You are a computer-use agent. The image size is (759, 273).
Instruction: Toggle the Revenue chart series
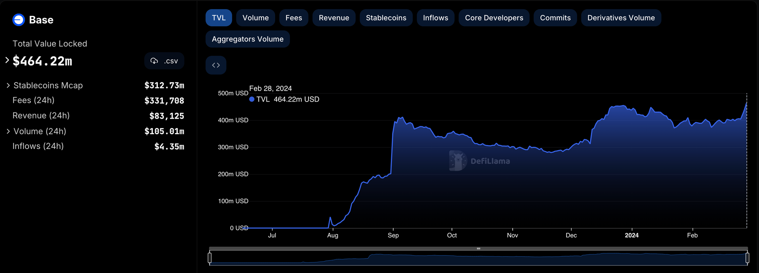[334, 18]
